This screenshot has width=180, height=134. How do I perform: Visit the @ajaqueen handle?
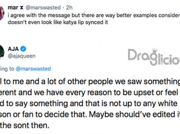pyautogui.click(x=22, y=56)
